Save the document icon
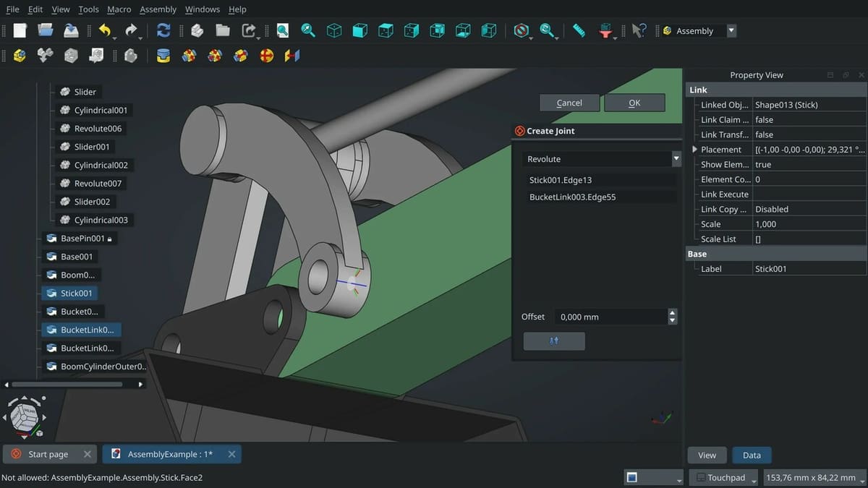Screen dimensions: 868x488 pos(71,30)
